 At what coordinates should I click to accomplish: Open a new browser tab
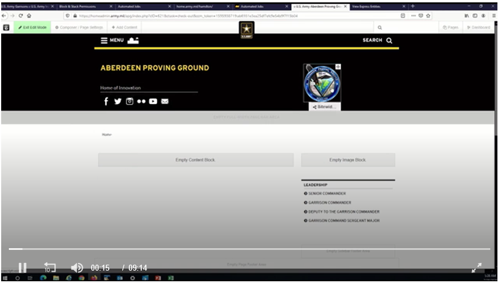(x=413, y=6)
